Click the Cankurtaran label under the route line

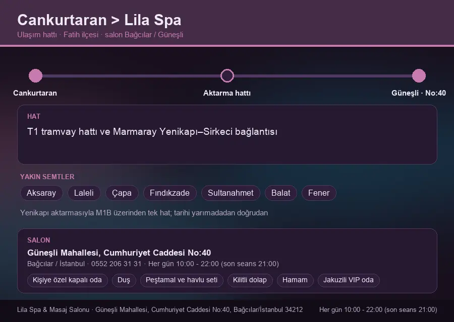(x=35, y=93)
